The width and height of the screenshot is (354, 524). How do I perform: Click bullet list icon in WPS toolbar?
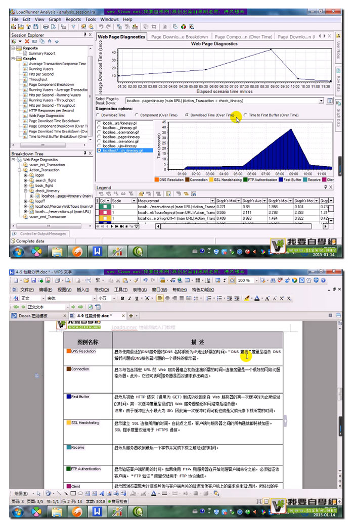tap(219, 299)
